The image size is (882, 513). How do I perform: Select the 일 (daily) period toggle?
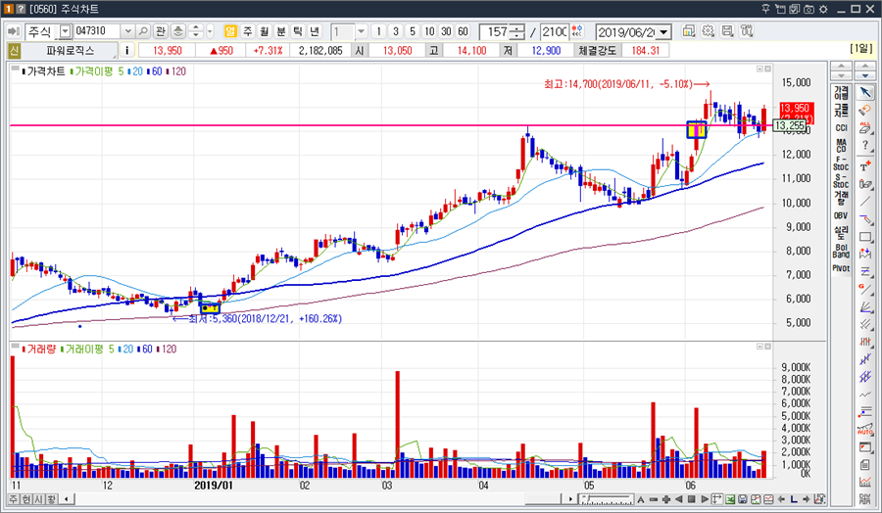pos(230,31)
